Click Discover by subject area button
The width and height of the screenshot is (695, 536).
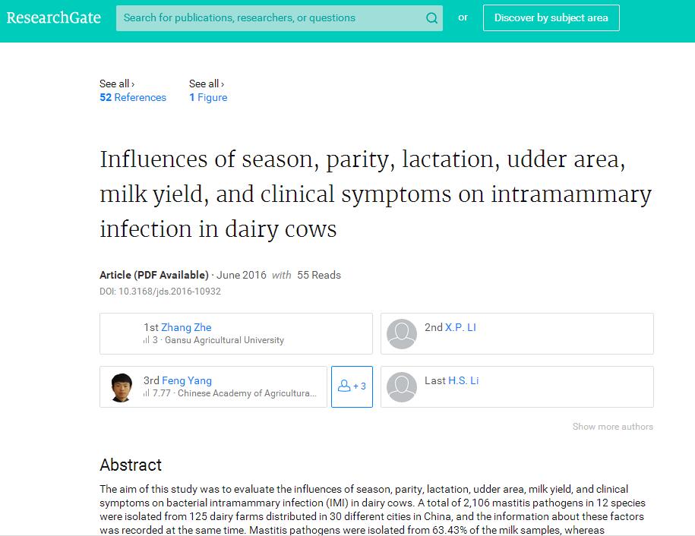pyautogui.click(x=551, y=17)
